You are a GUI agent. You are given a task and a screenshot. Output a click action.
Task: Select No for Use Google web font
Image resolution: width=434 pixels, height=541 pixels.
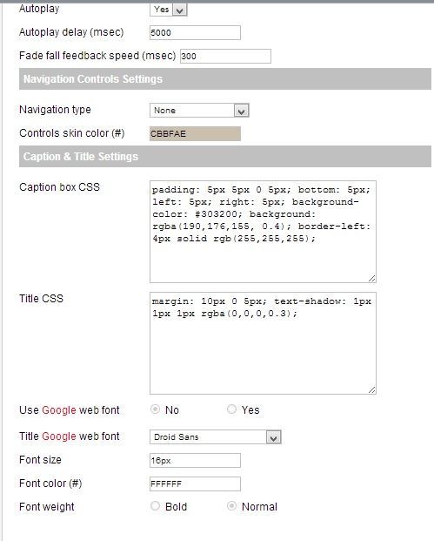point(156,409)
